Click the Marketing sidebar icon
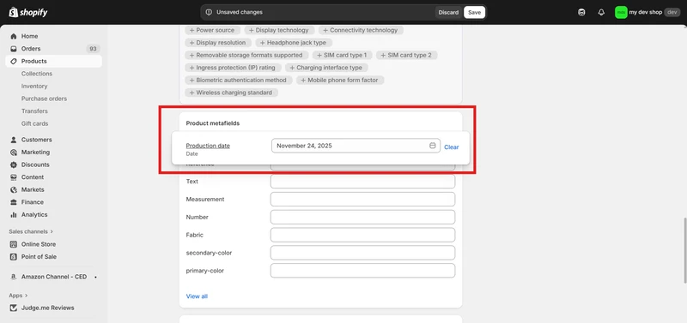The height and width of the screenshot is (323, 687). [14, 153]
